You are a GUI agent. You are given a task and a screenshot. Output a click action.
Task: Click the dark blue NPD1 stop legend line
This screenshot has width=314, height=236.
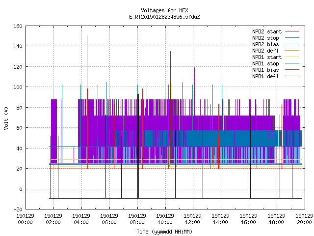292,63
